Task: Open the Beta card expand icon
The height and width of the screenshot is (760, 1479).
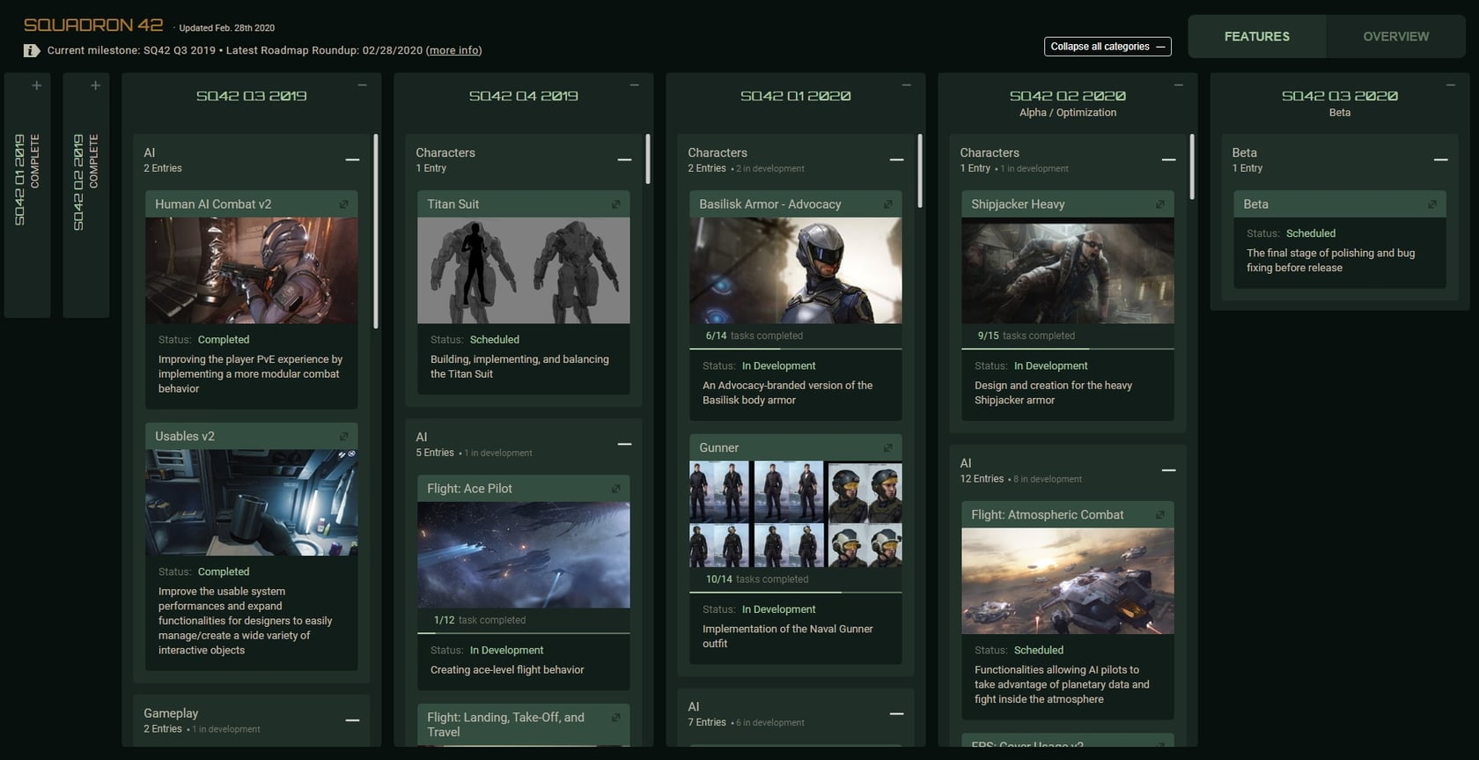Action: click(1431, 204)
